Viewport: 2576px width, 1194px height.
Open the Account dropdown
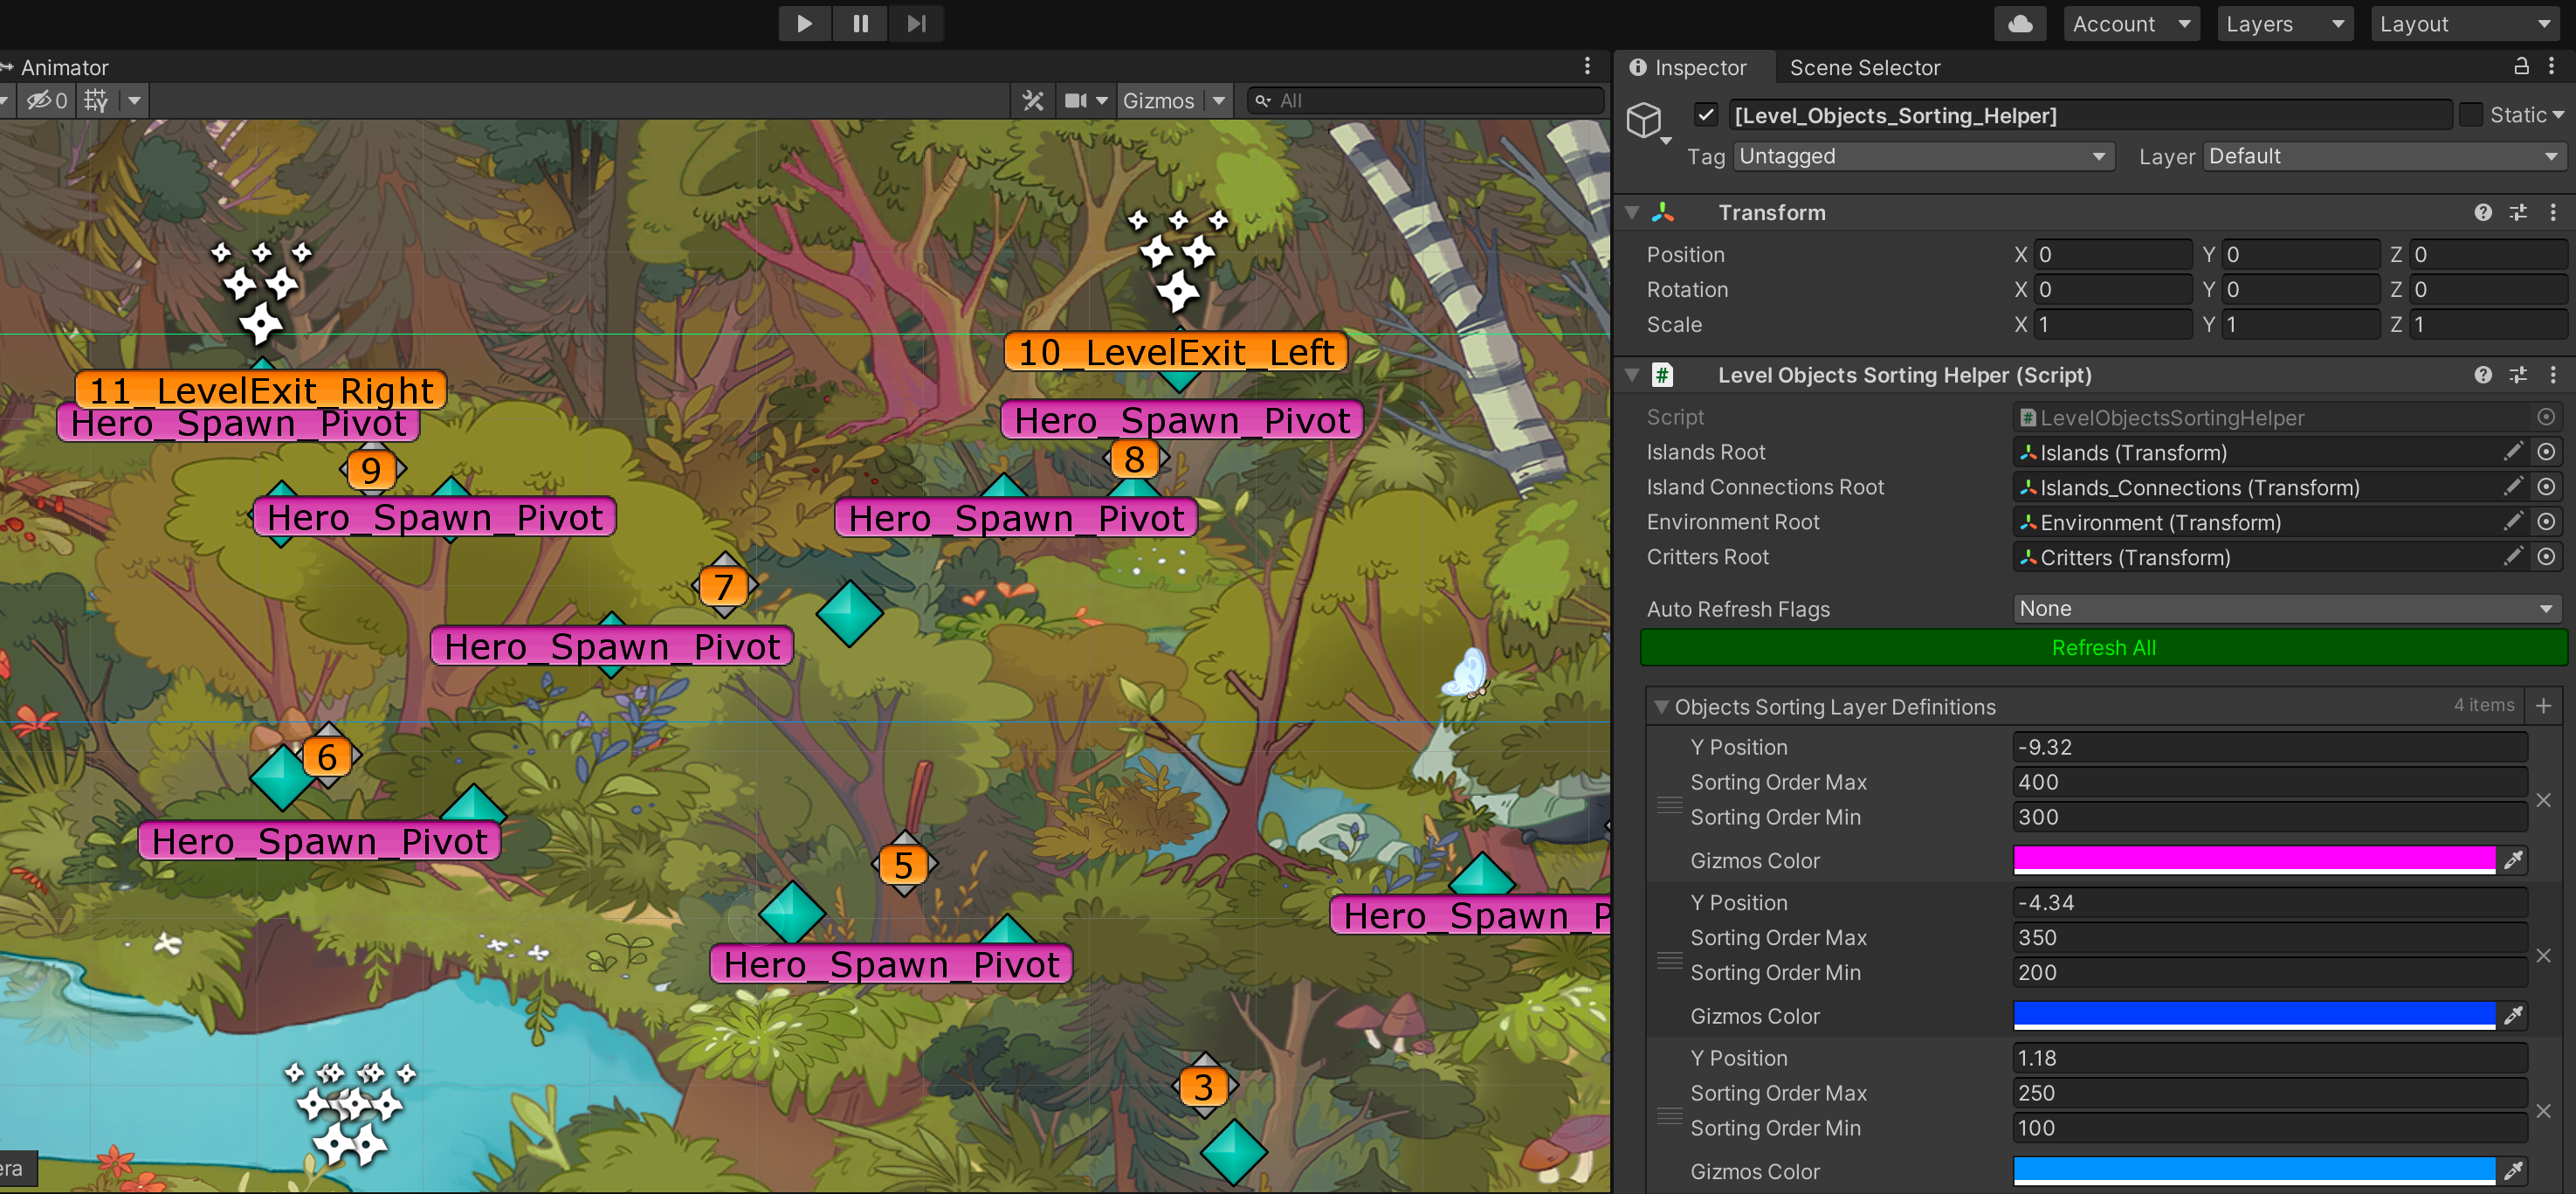(x=2130, y=24)
